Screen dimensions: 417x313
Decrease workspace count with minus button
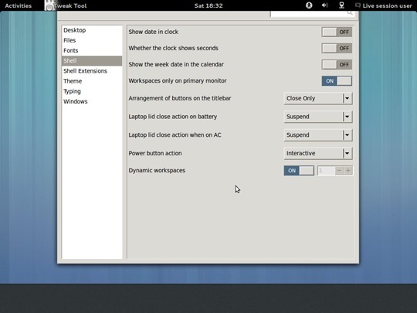click(x=339, y=171)
